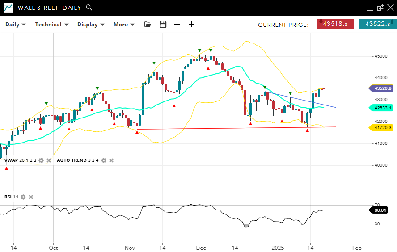Click the open folder icon
The width and height of the screenshot is (397, 252).
[148, 25]
